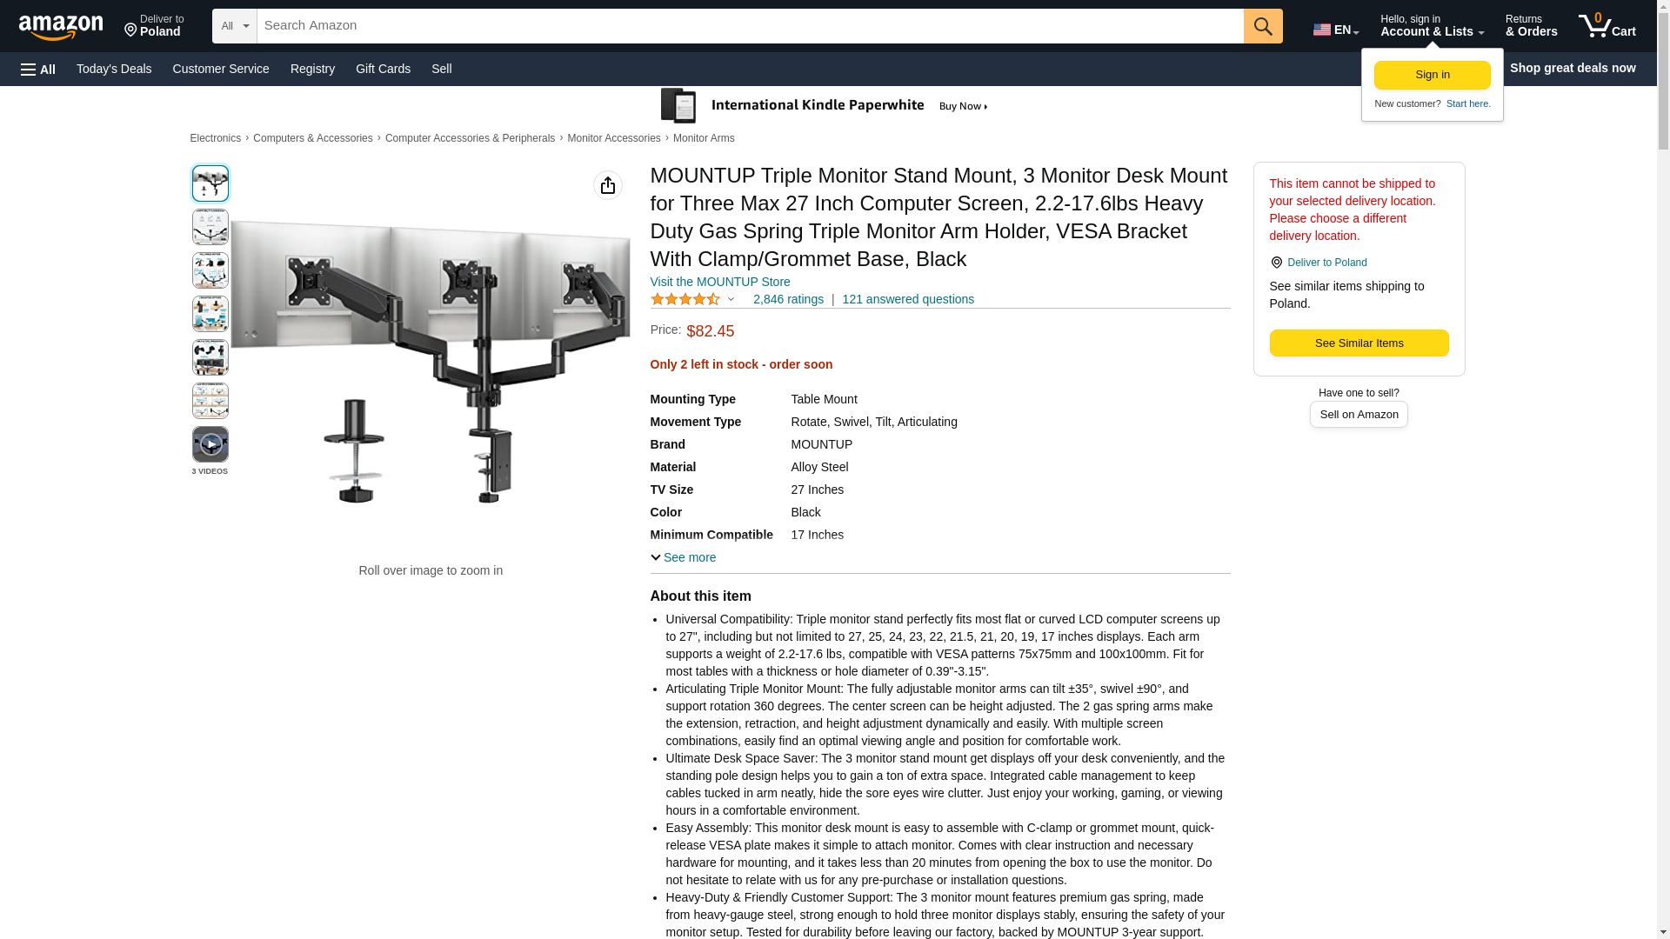Open the EN language selector
Viewport: 1670px width, 939px height.
click(x=1336, y=29)
